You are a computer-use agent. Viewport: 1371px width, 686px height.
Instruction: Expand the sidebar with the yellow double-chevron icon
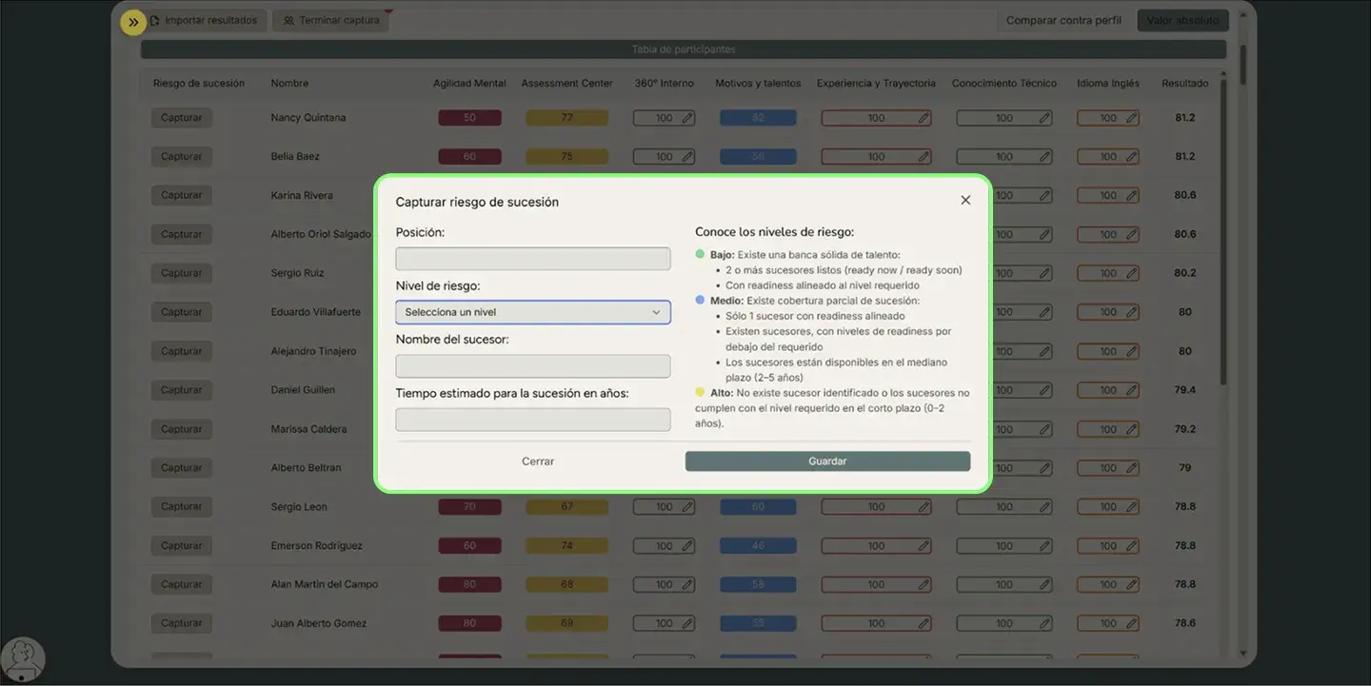133,21
